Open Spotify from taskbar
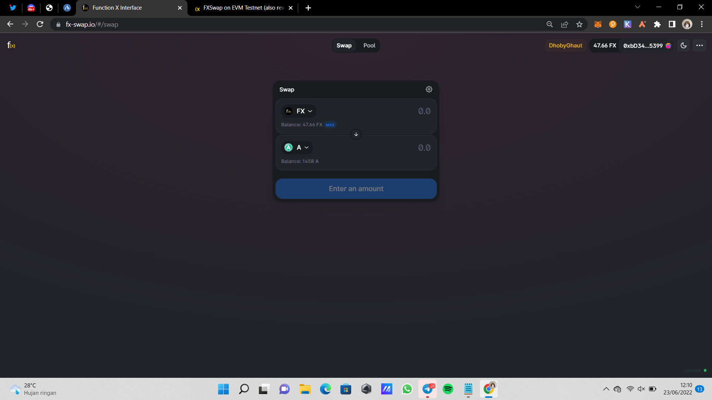 tap(448, 389)
